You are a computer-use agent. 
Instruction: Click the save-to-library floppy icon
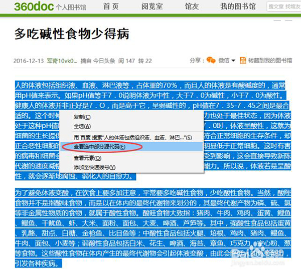point(243,61)
